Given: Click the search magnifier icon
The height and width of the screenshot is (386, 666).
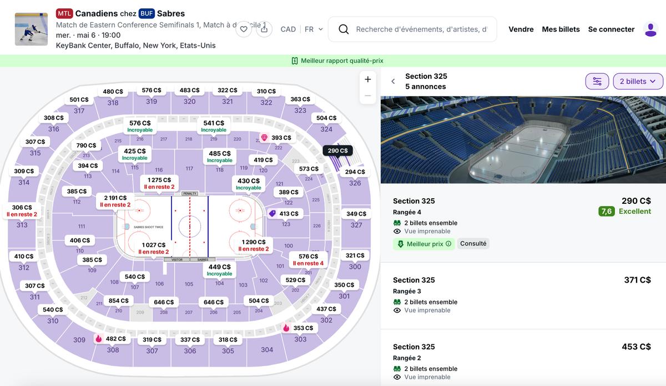Looking at the screenshot, I should pyautogui.click(x=344, y=29).
